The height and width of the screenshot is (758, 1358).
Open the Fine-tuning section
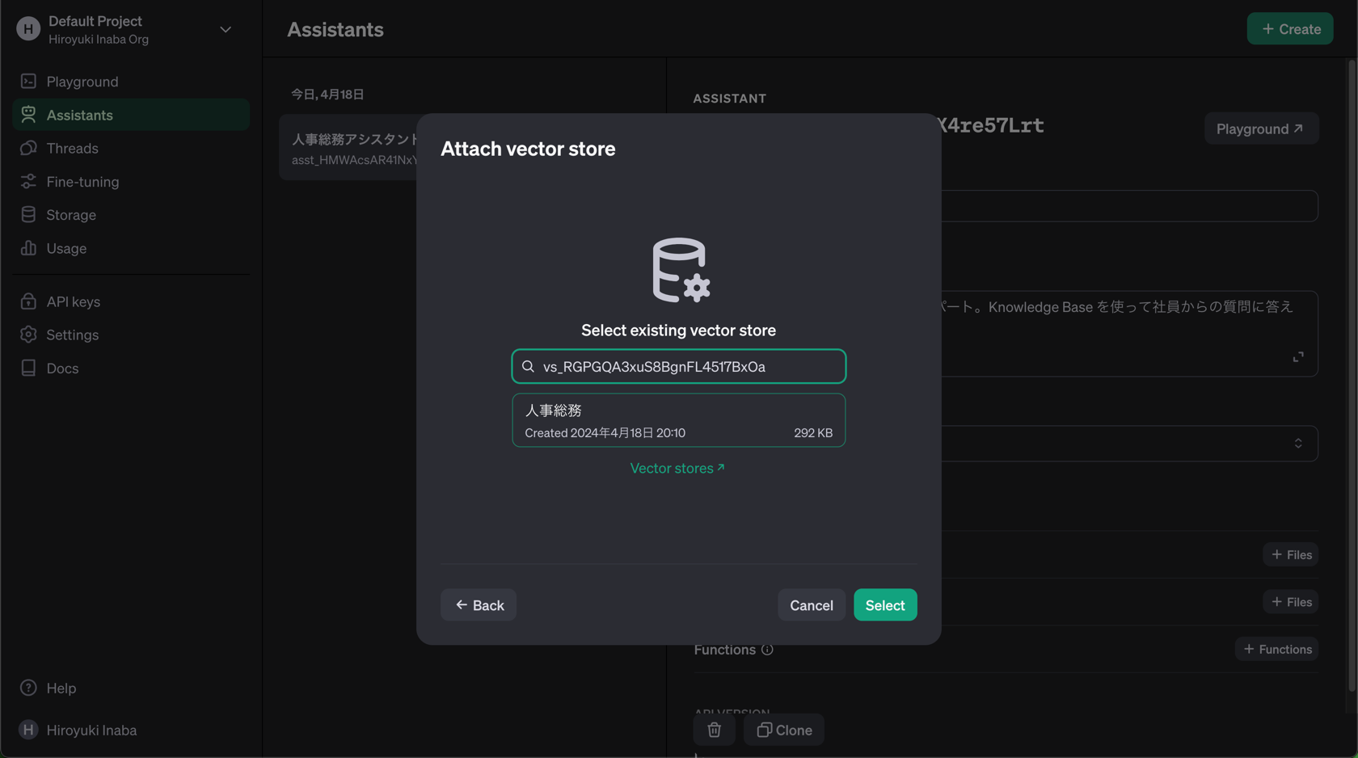point(28,181)
